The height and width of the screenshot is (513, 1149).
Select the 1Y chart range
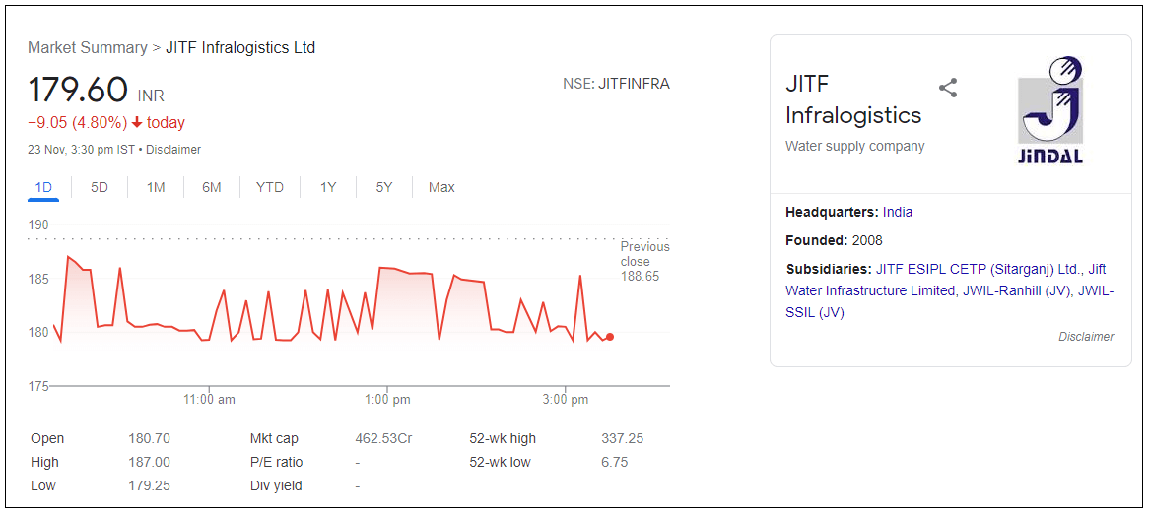coord(327,187)
